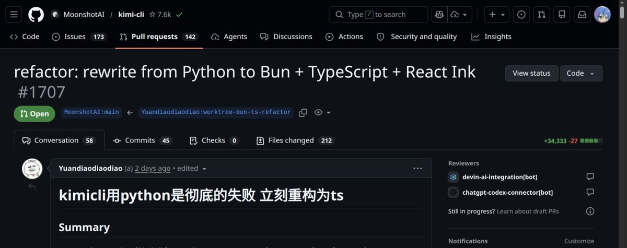Open the eye subscription dropdown
Screen dimensions: 627x248
tap(323, 113)
